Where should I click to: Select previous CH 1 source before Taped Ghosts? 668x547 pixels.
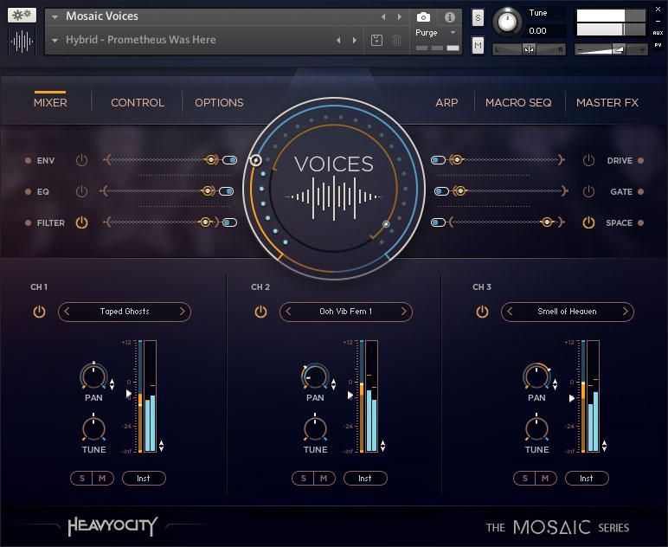67,312
